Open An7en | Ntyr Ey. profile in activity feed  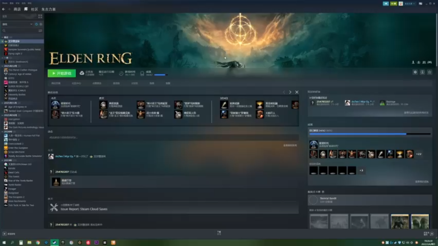[x=64, y=156]
